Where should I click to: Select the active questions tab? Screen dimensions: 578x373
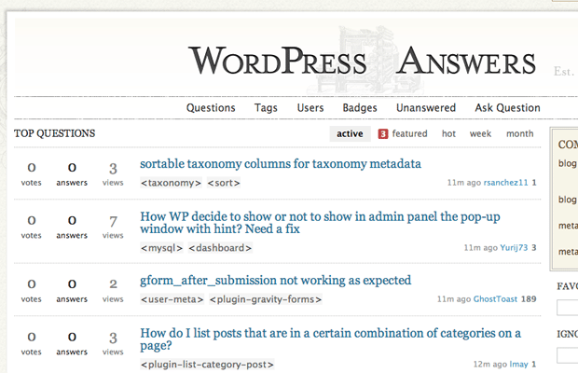tap(350, 133)
